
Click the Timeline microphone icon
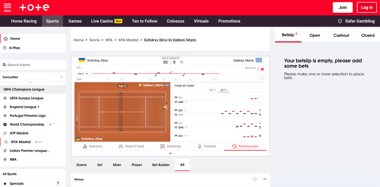(199, 146)
